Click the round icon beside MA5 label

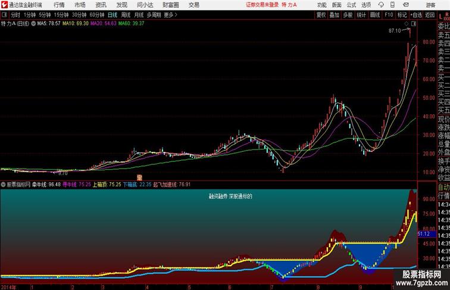tap(33, 24)
